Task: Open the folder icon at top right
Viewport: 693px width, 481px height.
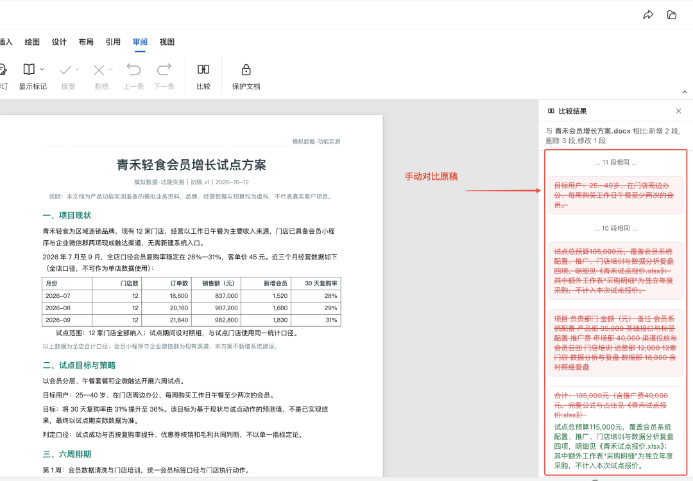Action: pyautogui.click(x=672, y=15)
